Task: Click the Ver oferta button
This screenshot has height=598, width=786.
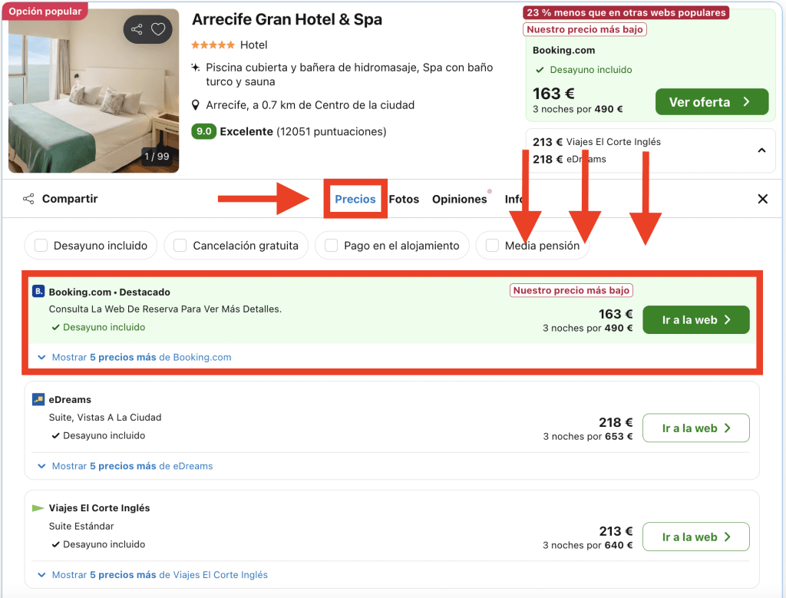Action: click(711, 102)
